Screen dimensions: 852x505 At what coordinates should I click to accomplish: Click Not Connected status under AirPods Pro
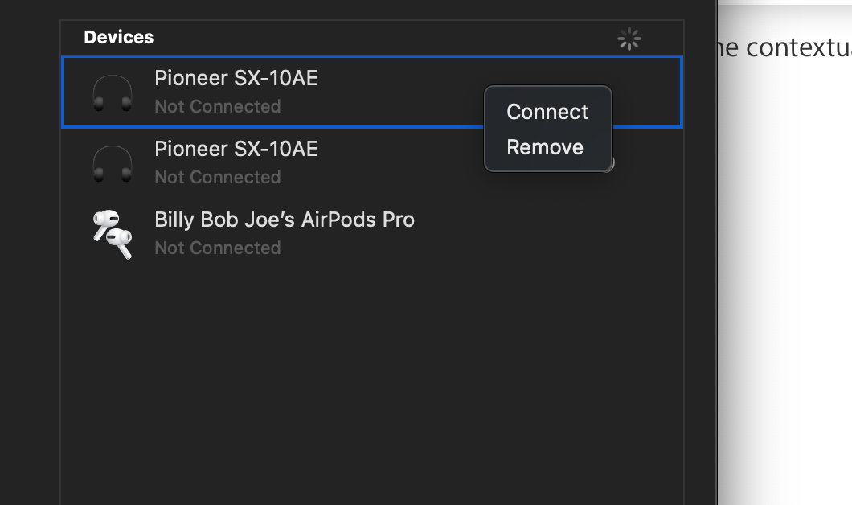click(x=217, y=248)
